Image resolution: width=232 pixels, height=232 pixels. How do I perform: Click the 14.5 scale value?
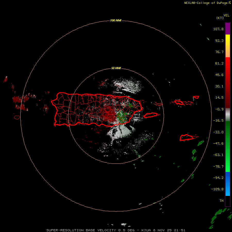(219, 98)
